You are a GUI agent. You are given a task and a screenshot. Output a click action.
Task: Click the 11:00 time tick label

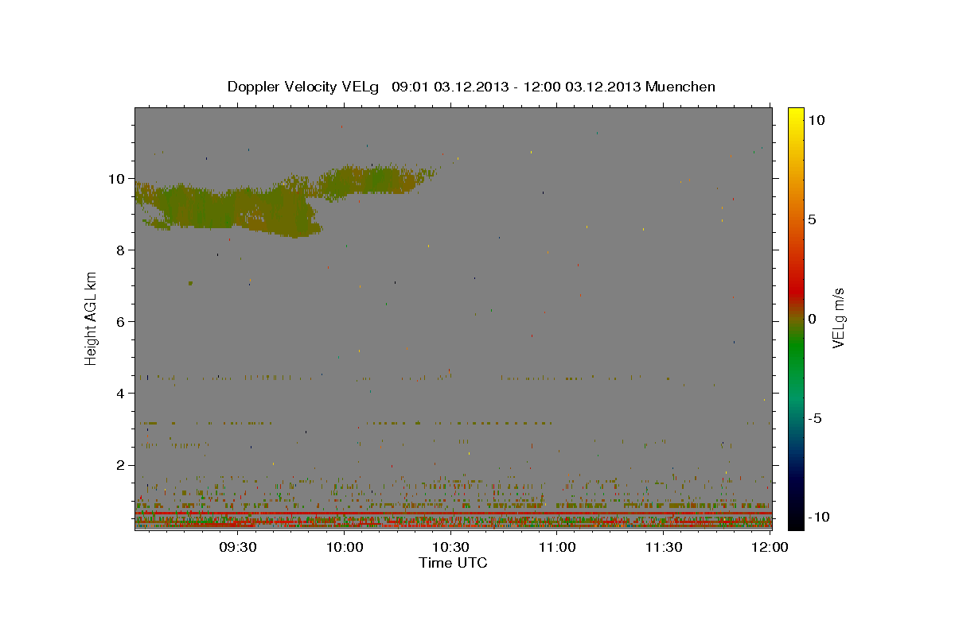pos(557,548)
